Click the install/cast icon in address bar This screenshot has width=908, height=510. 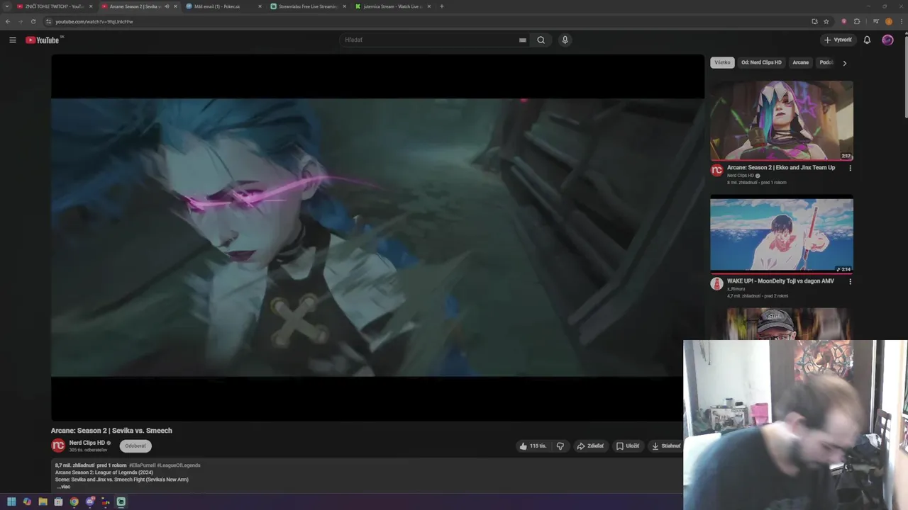(814, 21)
